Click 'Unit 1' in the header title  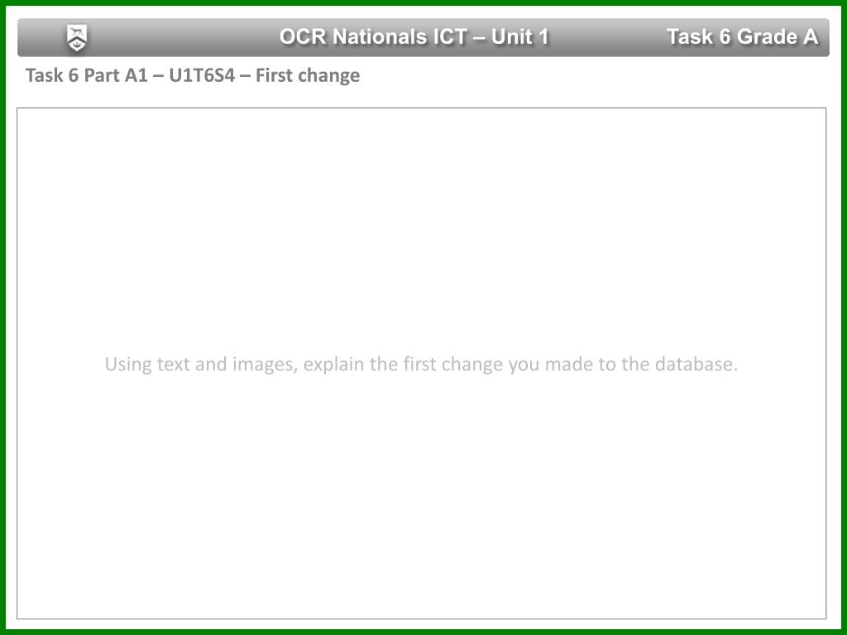point(519,36)
